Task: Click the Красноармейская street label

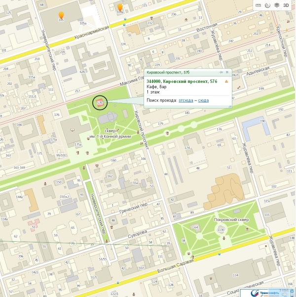Action: pyautogui.click(x=92, y=32)
